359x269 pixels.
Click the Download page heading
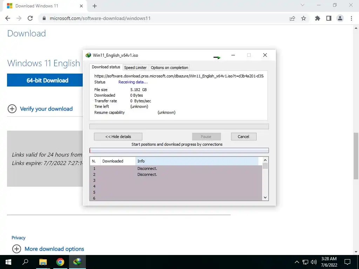click(27, 33)
